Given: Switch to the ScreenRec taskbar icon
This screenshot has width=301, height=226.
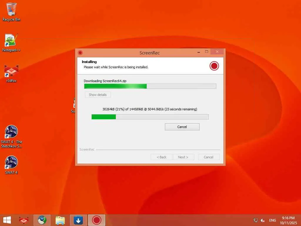Looking at the screenshot, I should point(96,220).
